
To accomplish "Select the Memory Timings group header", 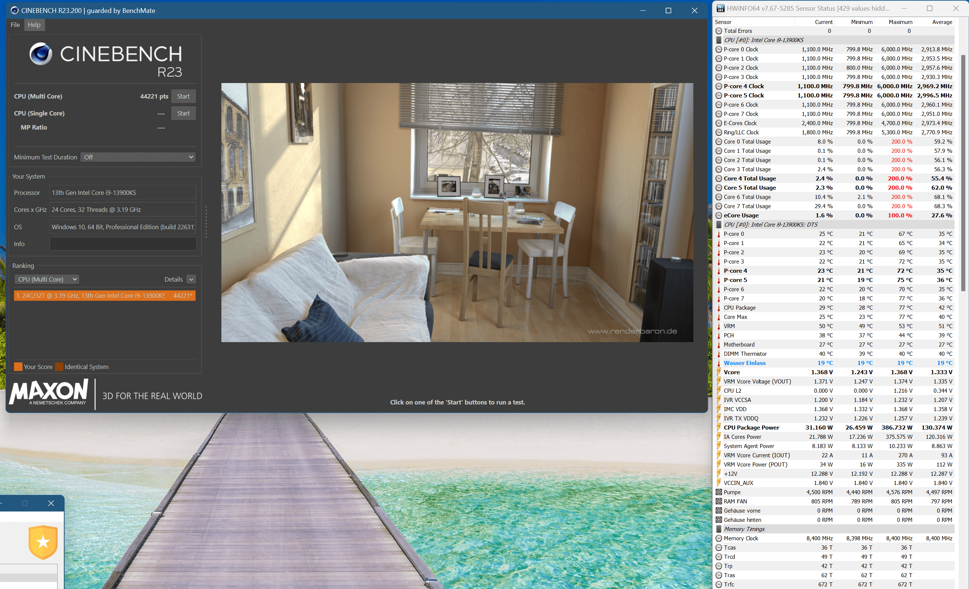I will click(x=834, y=529).
